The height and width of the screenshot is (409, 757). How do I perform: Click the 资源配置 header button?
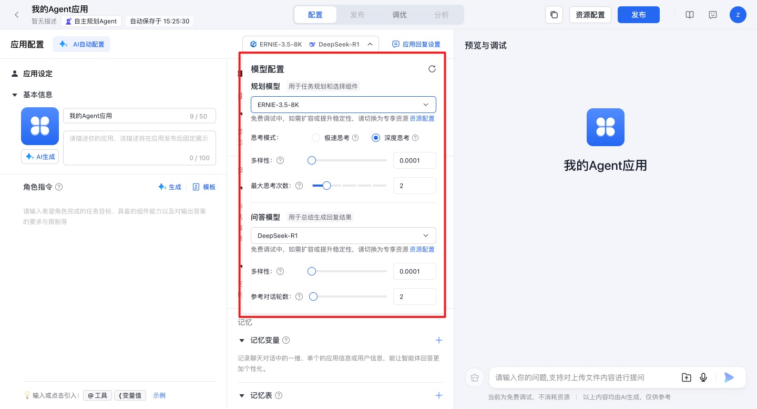pyautogui.click(x=590, y=15)
